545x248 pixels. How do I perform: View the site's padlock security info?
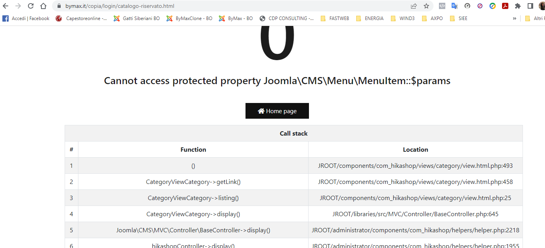coord(59,6)
